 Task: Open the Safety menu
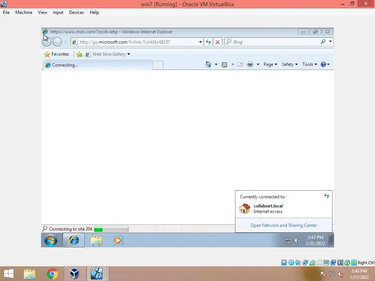pos(290,64)
